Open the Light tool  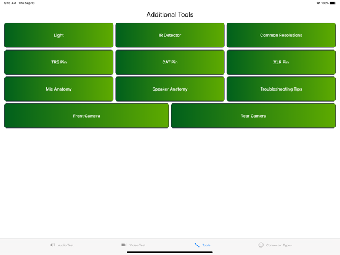[59, 35]
